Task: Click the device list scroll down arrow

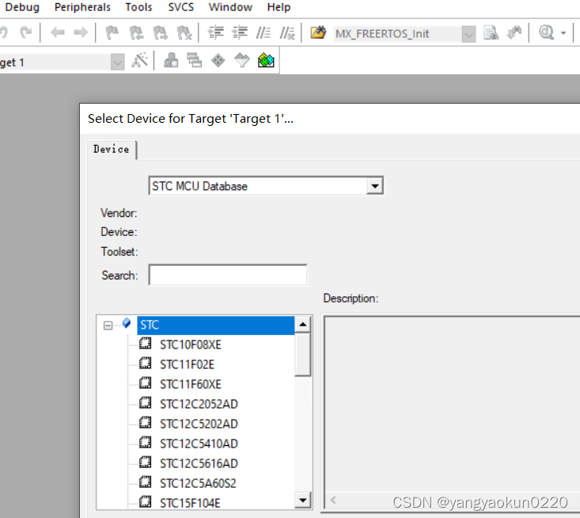Action: pyautogui.click(x=303, y=501)
